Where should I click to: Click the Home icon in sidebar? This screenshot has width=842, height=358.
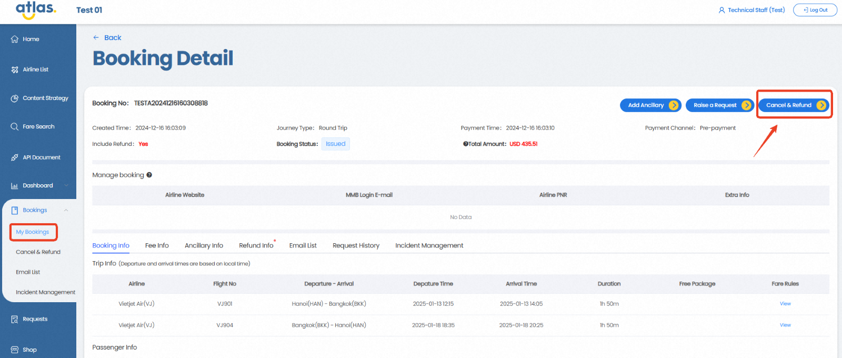(15, 39)
